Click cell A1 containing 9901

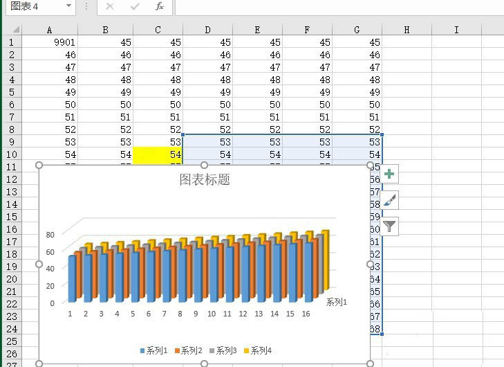coord(50,42)
